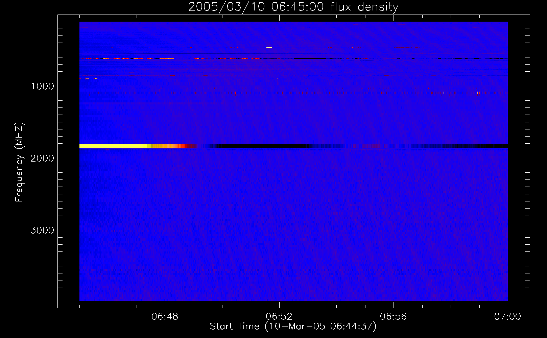Click the 07:00 time tick label
Screen dimensions: 547x338
[507, 317]
